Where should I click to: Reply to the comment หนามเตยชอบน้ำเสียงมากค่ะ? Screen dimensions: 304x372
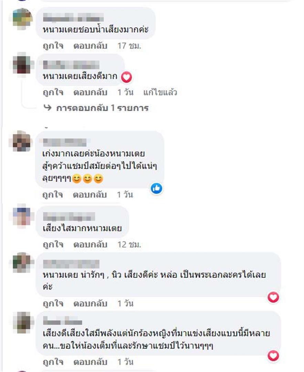tap(90, 46)
